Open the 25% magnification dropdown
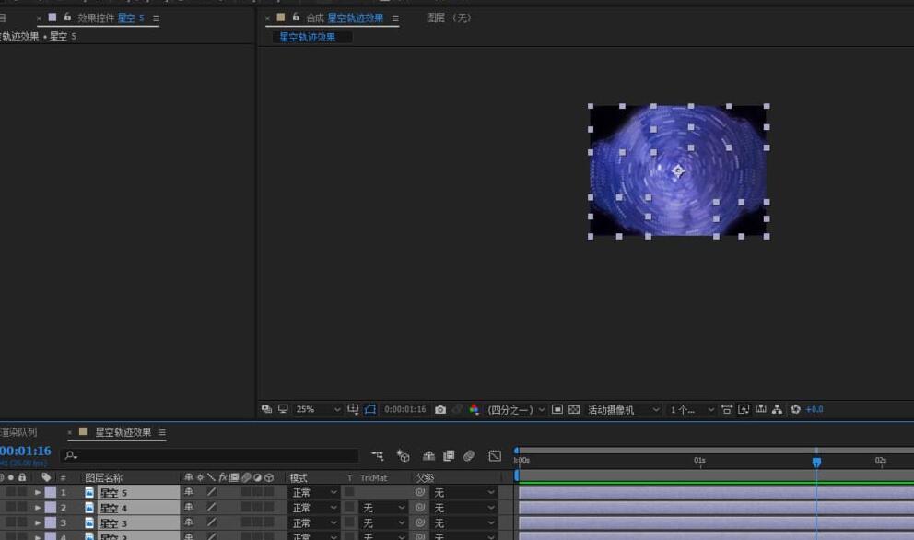The height and width of the screenshot is (540, 914). [x=318, y=409]
